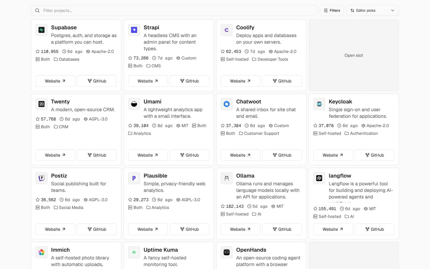Visit the Umami Website

click(x=148, y=155)
